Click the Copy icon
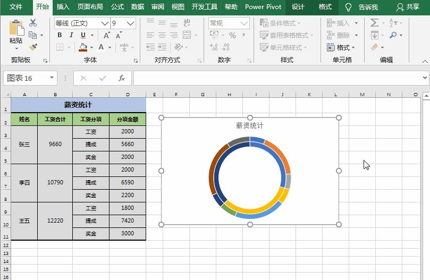The width and height of the screenshot is (430, 280). [32, 35]
